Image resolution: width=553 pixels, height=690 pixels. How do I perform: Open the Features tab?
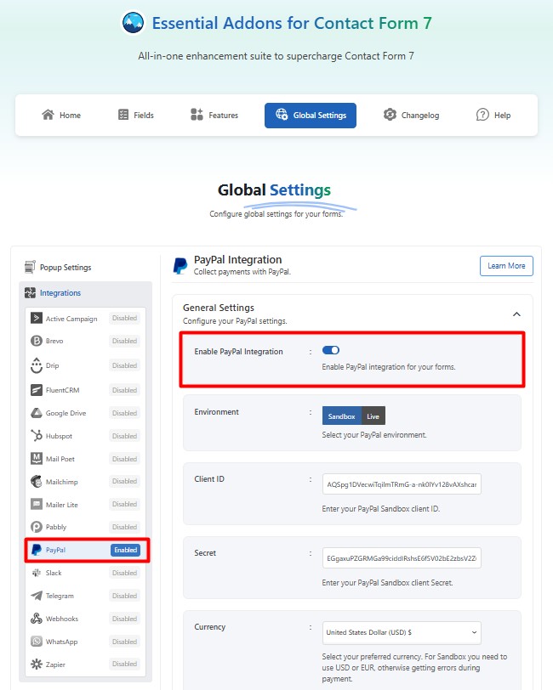click(214, 115)
